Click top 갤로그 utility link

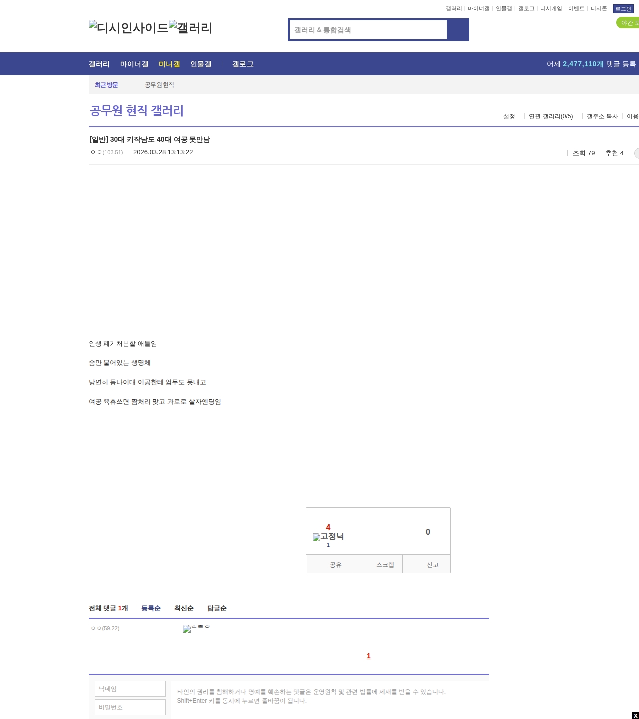pyautogui.click(x=526, y=9)
